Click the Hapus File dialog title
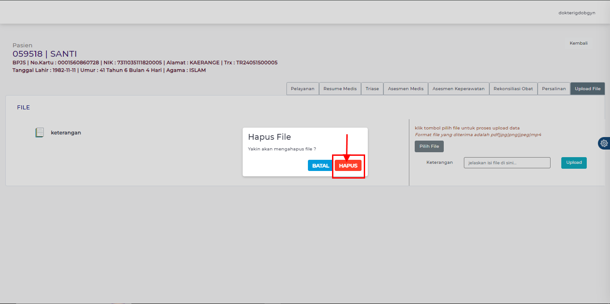This screenshot has width=610, height=304. [269, 137]
